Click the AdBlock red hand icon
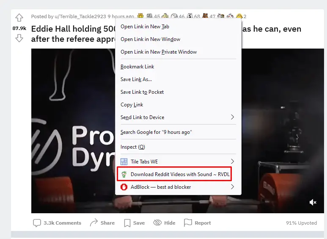 click(x=124, y=187)
